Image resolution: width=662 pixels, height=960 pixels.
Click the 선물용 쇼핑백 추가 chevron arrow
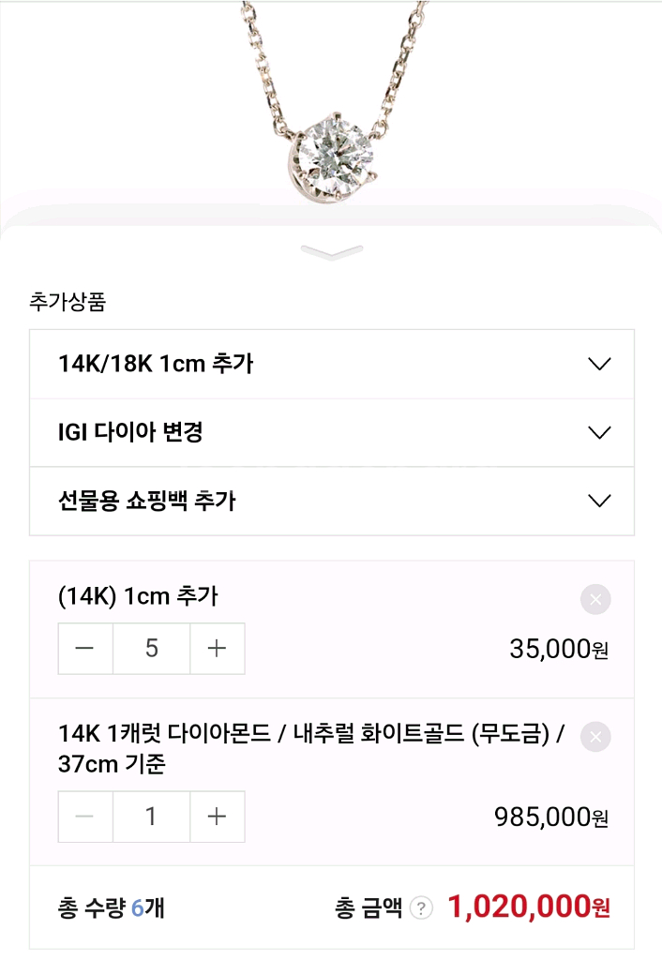[x=598, y=501]
